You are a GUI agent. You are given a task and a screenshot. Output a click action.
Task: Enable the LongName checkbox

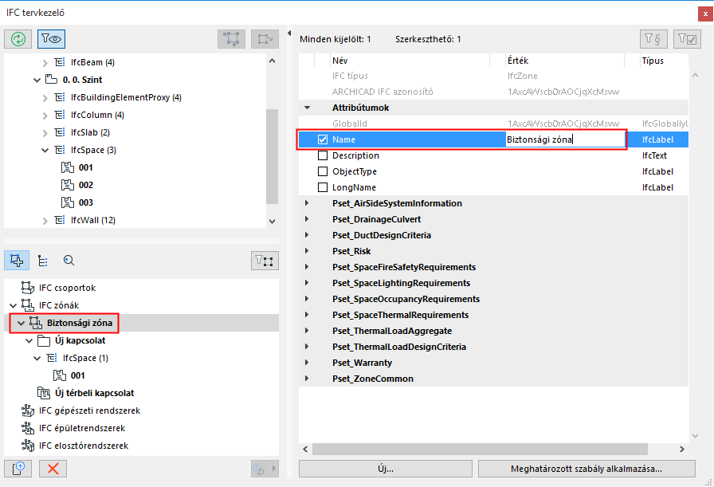pos(324,187)
